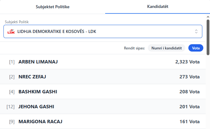Click the LDK party logo icon
The height and width of the screenshot is (129, 210).
tap(11, 31)
